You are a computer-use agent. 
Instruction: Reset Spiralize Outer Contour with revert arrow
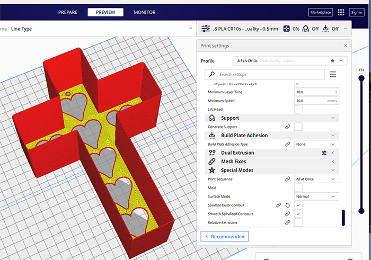(x=287, y=205)
